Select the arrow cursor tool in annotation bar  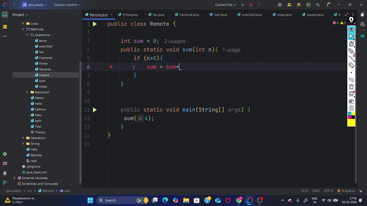point(351,37)
